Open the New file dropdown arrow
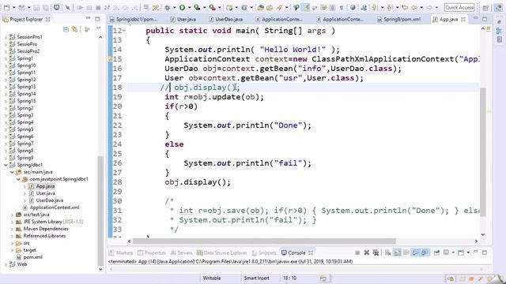 click(x=14, y=7)
